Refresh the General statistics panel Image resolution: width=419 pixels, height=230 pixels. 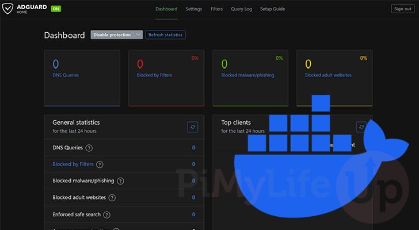pos(193,127)
